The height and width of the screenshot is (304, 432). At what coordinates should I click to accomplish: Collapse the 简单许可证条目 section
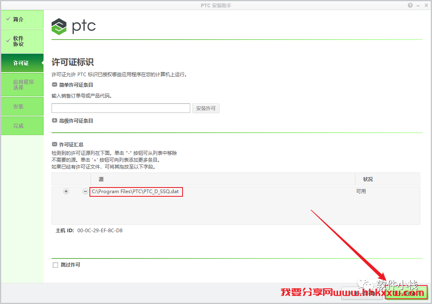tap(54, 85)
